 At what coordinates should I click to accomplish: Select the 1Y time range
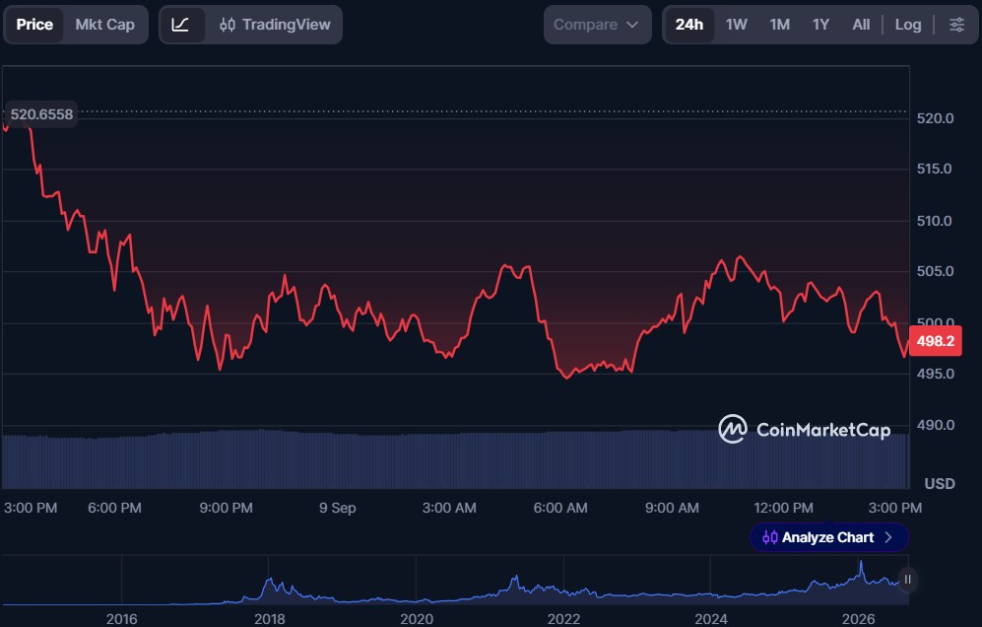point(821,25)
